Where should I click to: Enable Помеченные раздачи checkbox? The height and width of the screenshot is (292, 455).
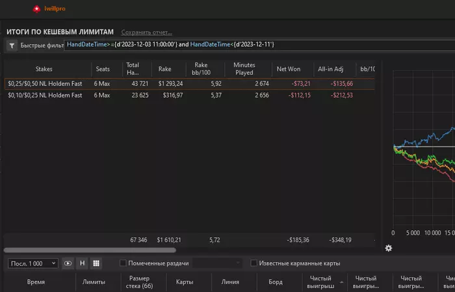coord(123,263)
